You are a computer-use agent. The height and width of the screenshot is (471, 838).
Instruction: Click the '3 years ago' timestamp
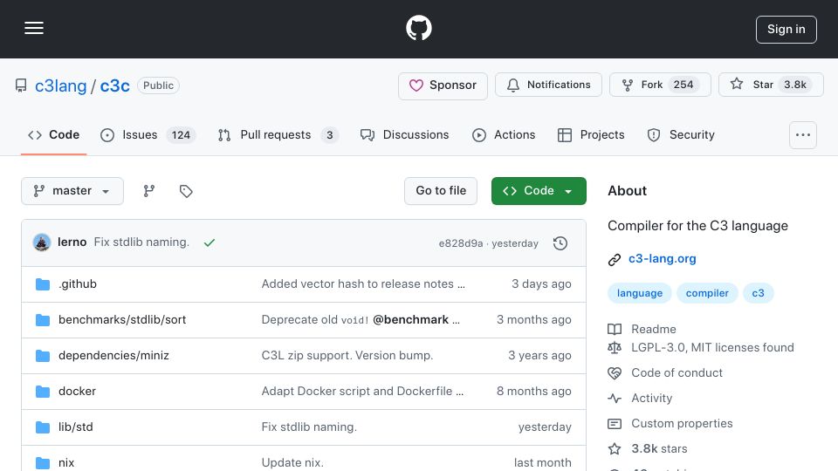(539, 356)
